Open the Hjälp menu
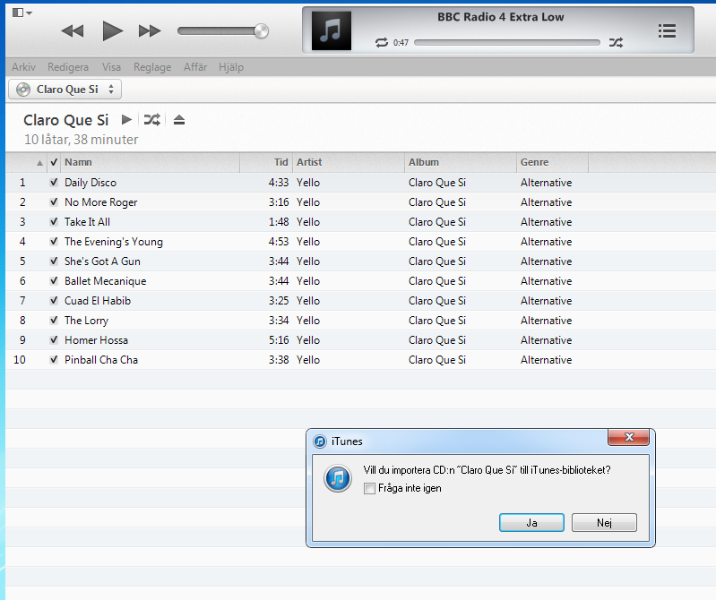This screenshot has height=600, width=716. (231, 67)
